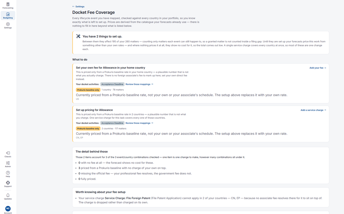Click the 'US' country code
344x214 pixels.
click(77, 99)
